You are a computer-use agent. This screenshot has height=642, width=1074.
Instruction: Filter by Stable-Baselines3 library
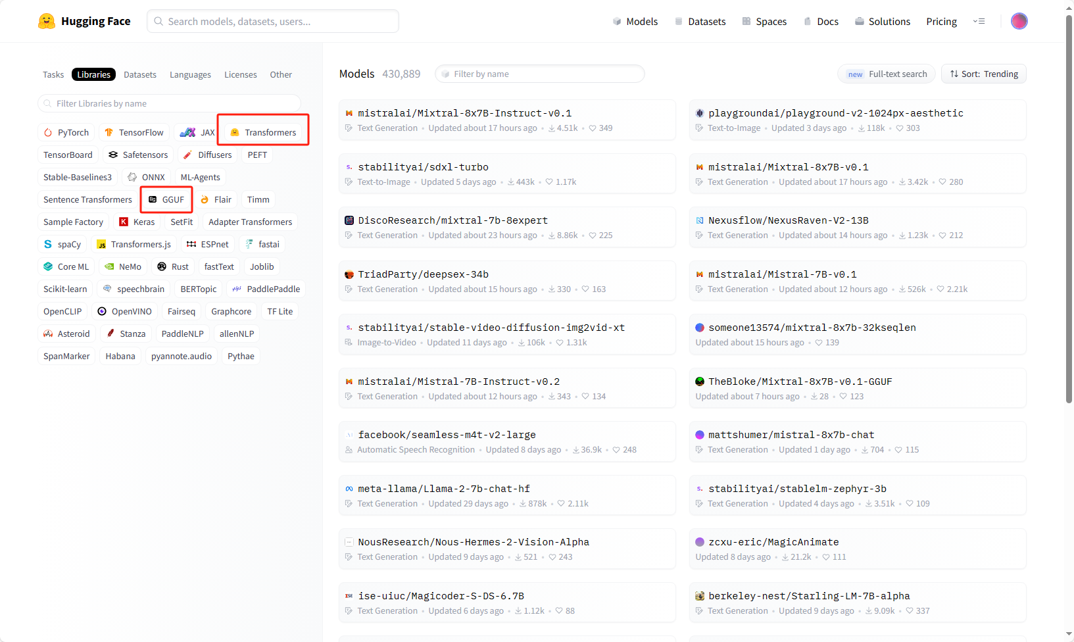tap(78, 177)
